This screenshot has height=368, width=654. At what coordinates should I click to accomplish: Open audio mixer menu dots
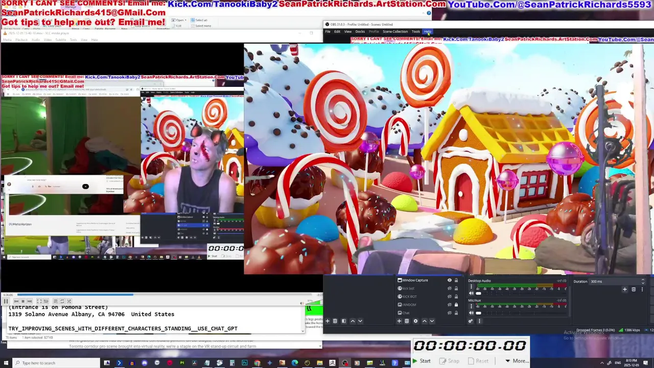click(479, 321)
